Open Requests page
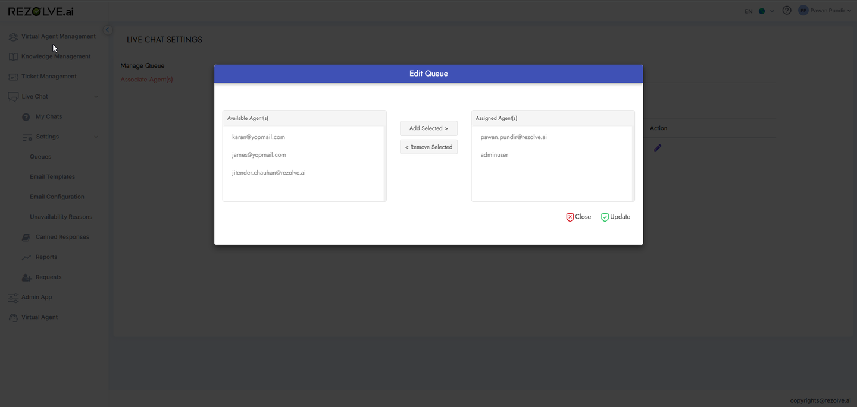 click(x=48, y=277)
